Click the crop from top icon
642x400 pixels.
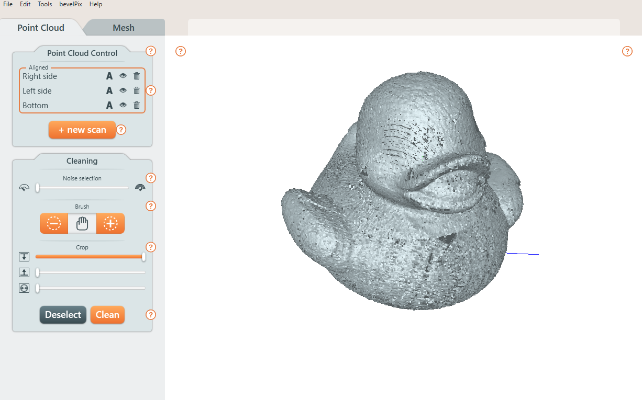tap(24, 257)
